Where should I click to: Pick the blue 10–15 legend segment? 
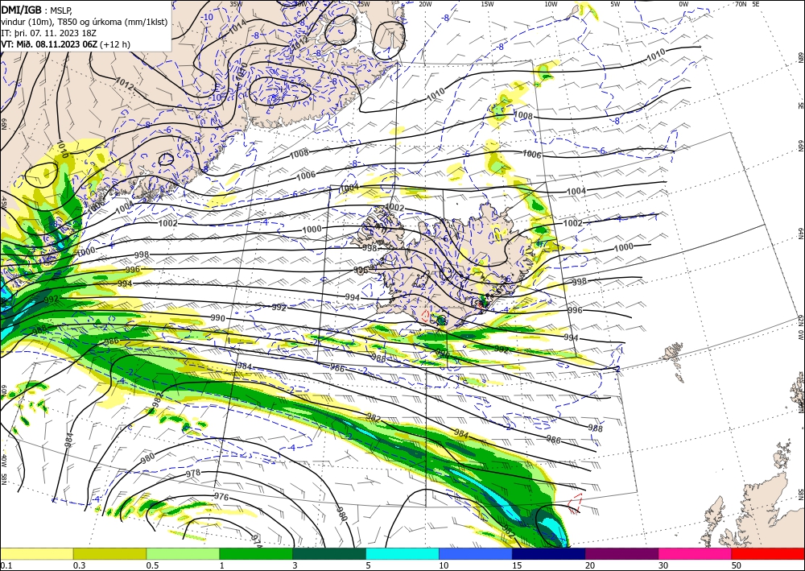(x=476, y=553)
